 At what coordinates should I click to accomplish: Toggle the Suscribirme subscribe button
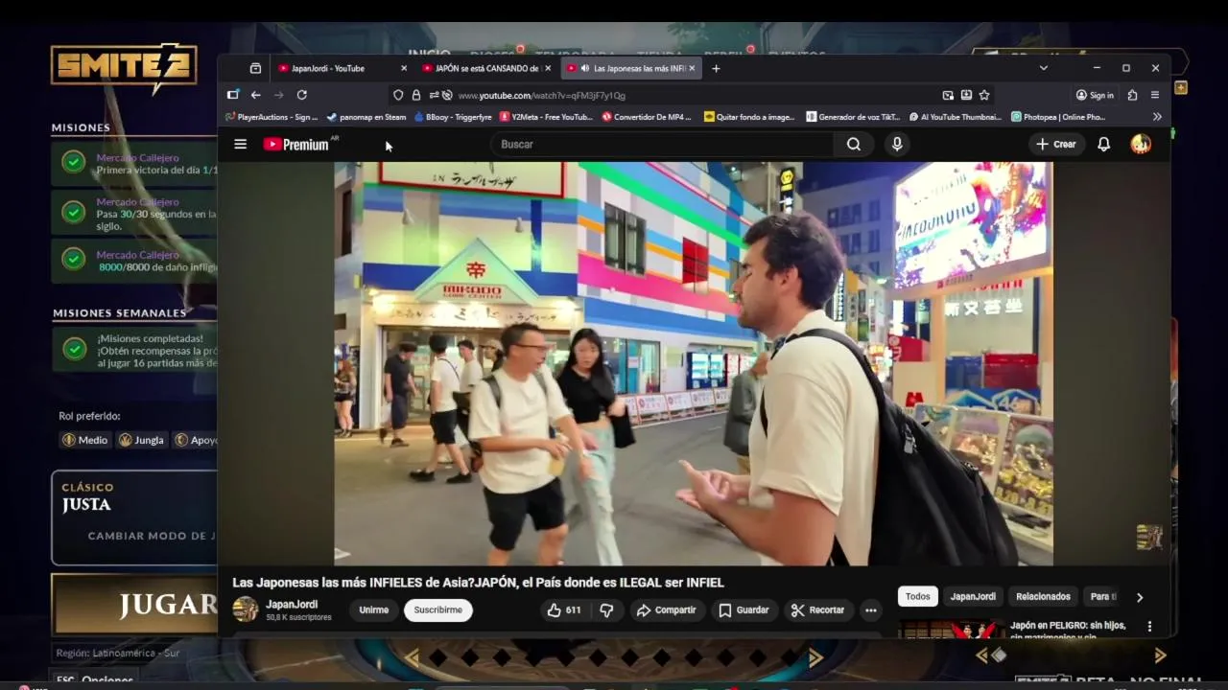[x=438, y=609]
